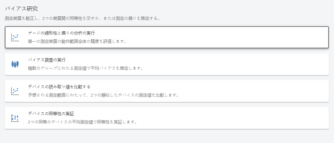Click the description 2つの同等のデバイスの平均測定値で同等性を実証します

(82, 122)
